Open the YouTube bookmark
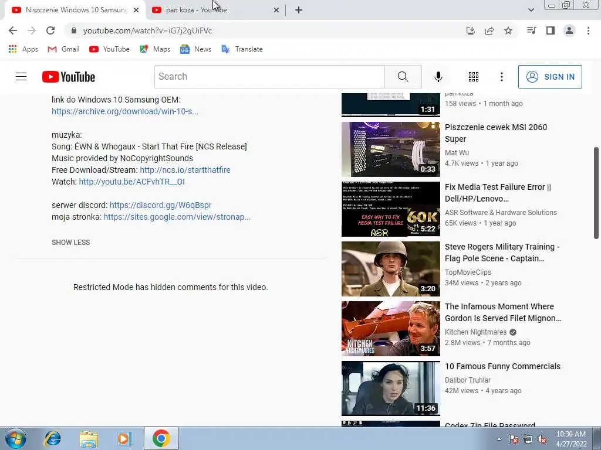Viewport: 601px width, 450px height. 109,49
